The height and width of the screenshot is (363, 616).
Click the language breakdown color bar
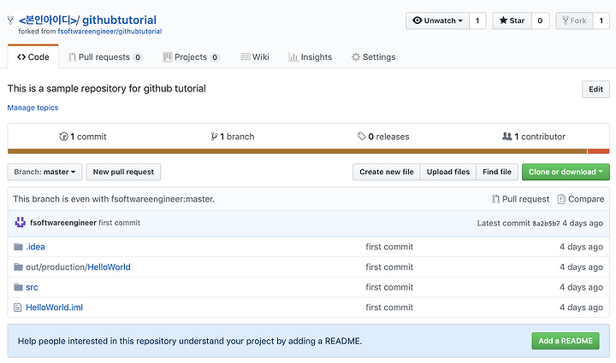pos(308,151)
